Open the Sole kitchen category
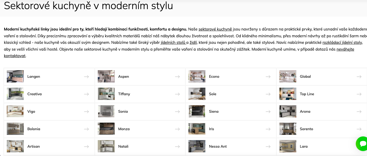 213,94
